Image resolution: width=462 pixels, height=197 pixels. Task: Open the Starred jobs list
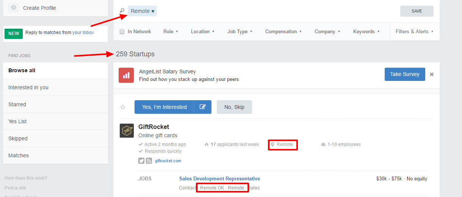(x=55, y=104)
